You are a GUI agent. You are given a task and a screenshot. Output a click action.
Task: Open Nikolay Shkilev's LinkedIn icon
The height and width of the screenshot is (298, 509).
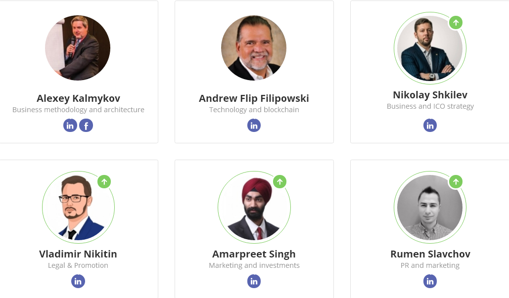pyautogui.click(x=430, y=126)
